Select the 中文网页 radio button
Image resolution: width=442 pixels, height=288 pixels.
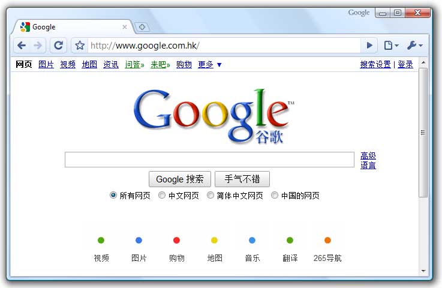162,195
